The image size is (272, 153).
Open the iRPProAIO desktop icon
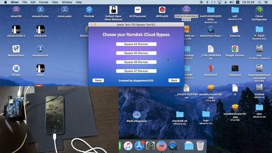(162, 10)
